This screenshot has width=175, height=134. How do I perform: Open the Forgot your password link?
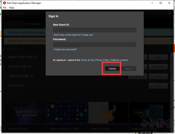[x=65, y=50]
